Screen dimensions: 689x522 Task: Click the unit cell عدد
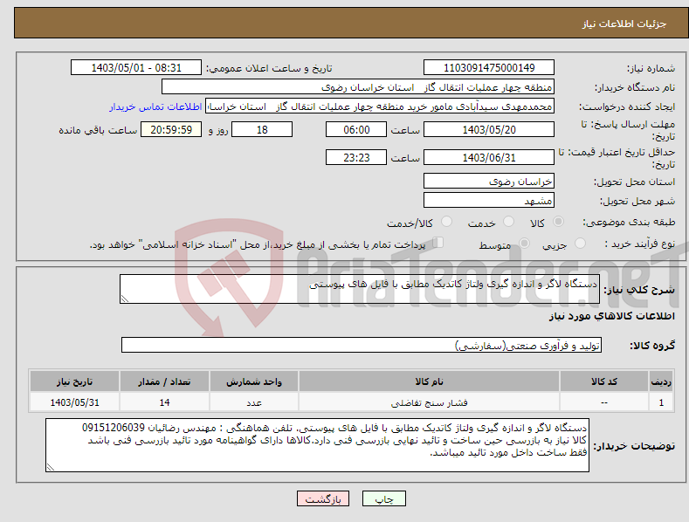point(254,402)
